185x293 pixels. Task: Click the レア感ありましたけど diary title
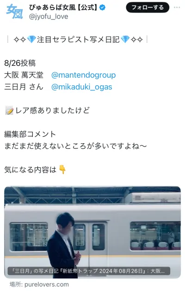52,110
